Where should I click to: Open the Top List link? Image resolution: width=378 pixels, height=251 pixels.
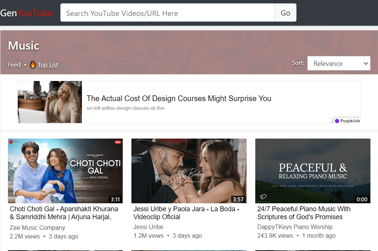pyautogui.click(x=48, y=64)
